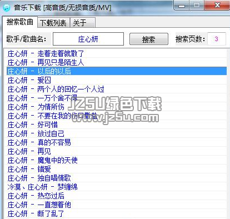Select song 两个人的回忆一个人过
Image resolution: width=230 pixels, height=219 pixels.
[117, 89]
